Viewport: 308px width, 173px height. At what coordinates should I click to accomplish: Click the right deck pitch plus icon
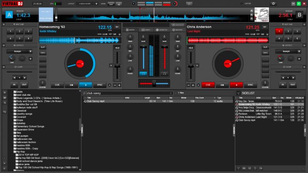pyautogui.click(x=193, y=85)
